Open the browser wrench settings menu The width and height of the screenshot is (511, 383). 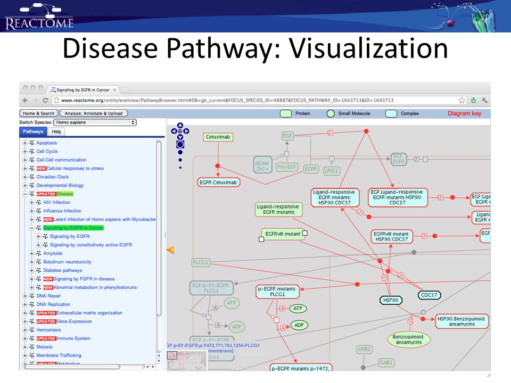coord(484,101)
